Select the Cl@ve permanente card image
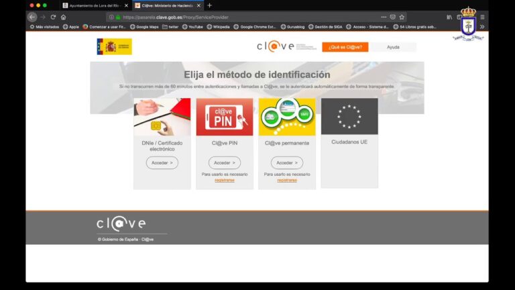 287,117
